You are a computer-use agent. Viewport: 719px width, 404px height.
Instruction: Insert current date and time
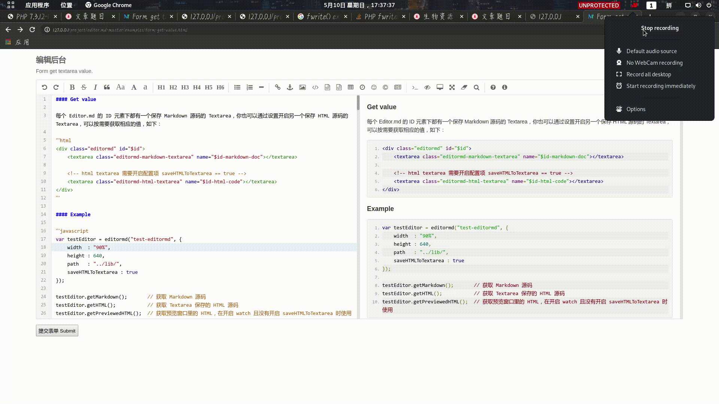click(362, 87)
